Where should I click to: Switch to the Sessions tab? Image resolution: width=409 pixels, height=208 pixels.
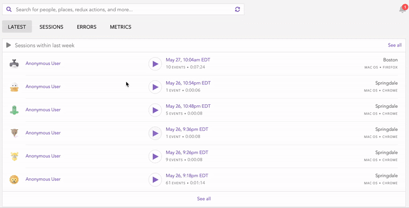point(51,27)
